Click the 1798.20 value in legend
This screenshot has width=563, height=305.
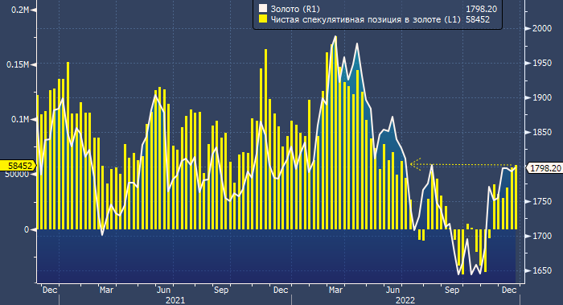[x=481, y=9]
